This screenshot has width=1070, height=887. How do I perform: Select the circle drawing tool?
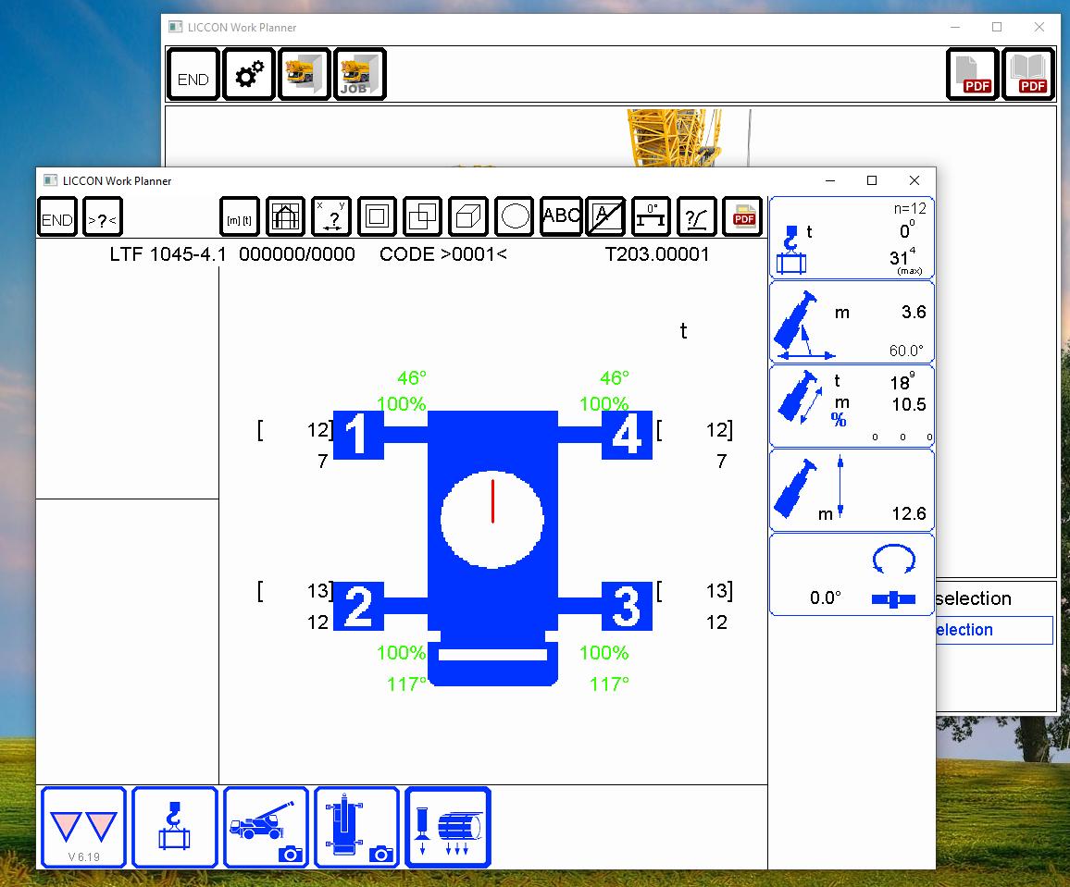(514, 216)
